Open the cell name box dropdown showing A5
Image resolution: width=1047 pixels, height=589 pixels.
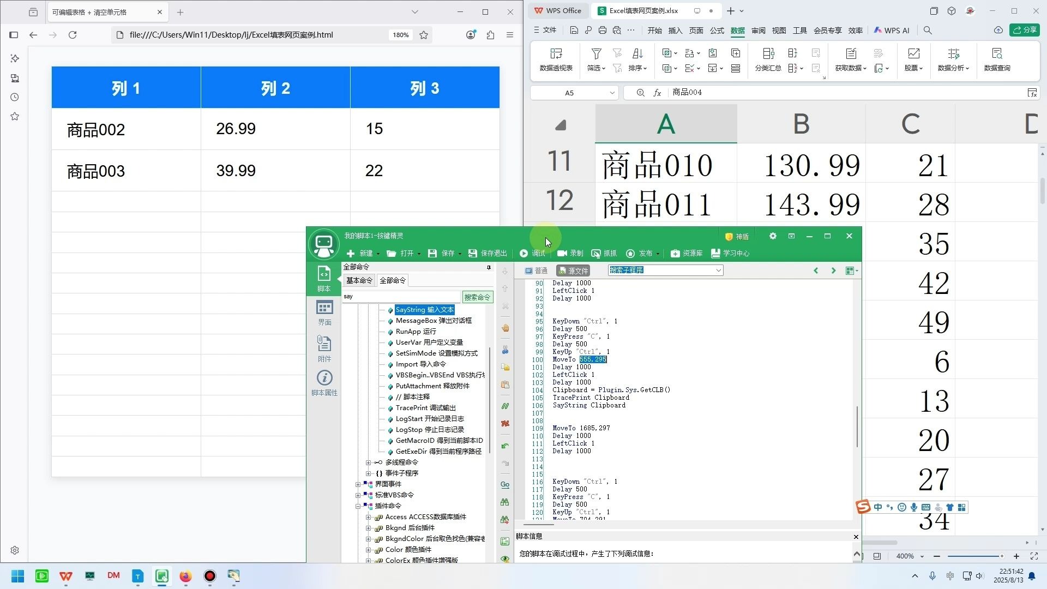[x=612, y=93]
